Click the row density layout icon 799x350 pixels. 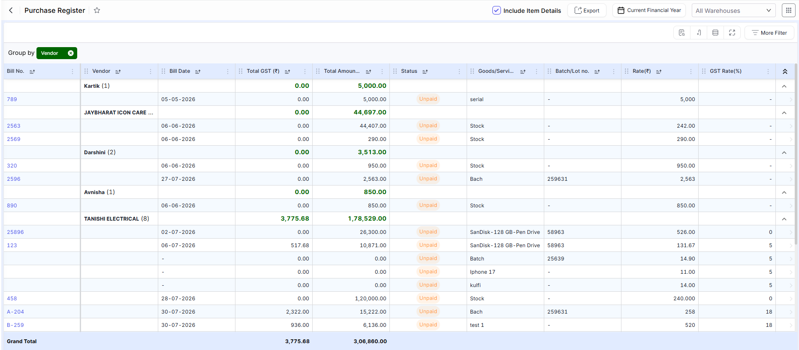tap(715, 33)
